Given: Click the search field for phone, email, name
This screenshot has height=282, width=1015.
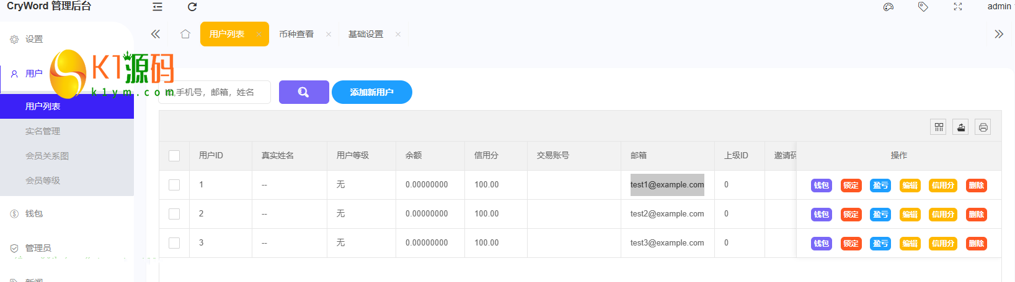Looking at the screenshot, I should coord(215,92).
